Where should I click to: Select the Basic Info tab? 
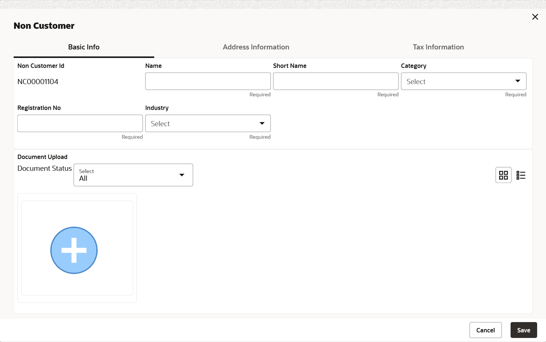[84, 47]
